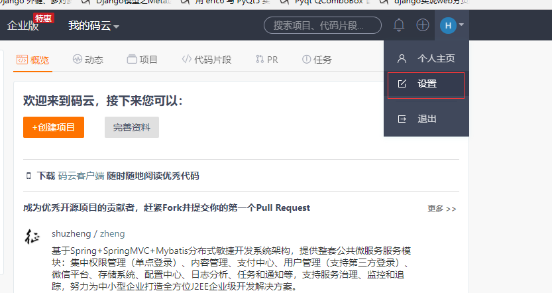
Task: Click the edit pencil icon beside 设置
Action: tap(402, 84)
